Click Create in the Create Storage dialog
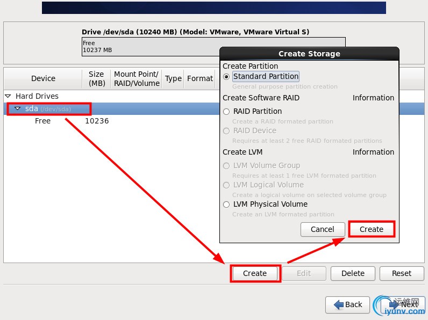Viewport: 428px width, 320px height. (372, 229)
